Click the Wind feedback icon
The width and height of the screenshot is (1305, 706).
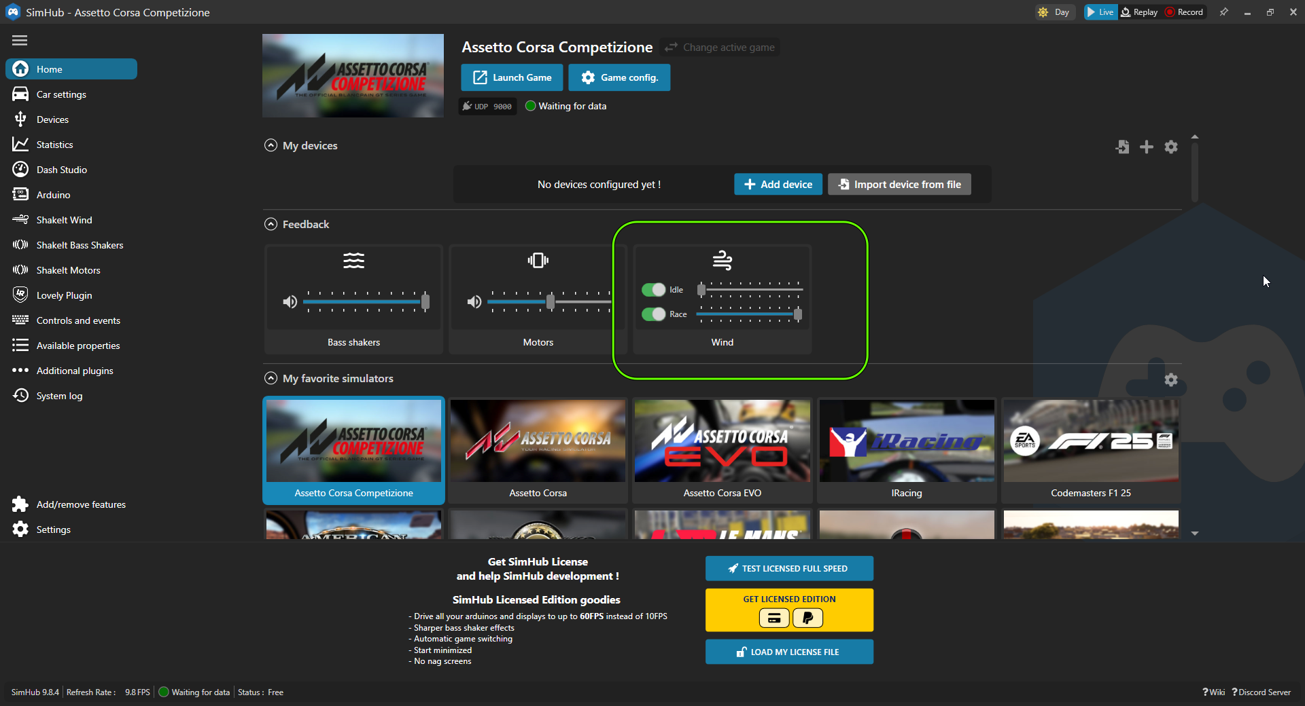click(722, 260)
